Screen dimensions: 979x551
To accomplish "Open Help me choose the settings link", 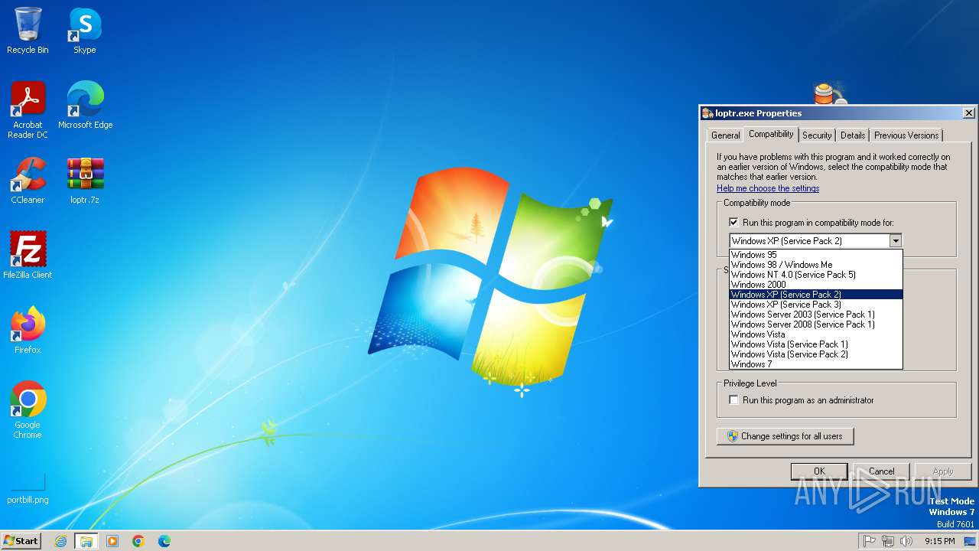I will click(x=768, y=188).
